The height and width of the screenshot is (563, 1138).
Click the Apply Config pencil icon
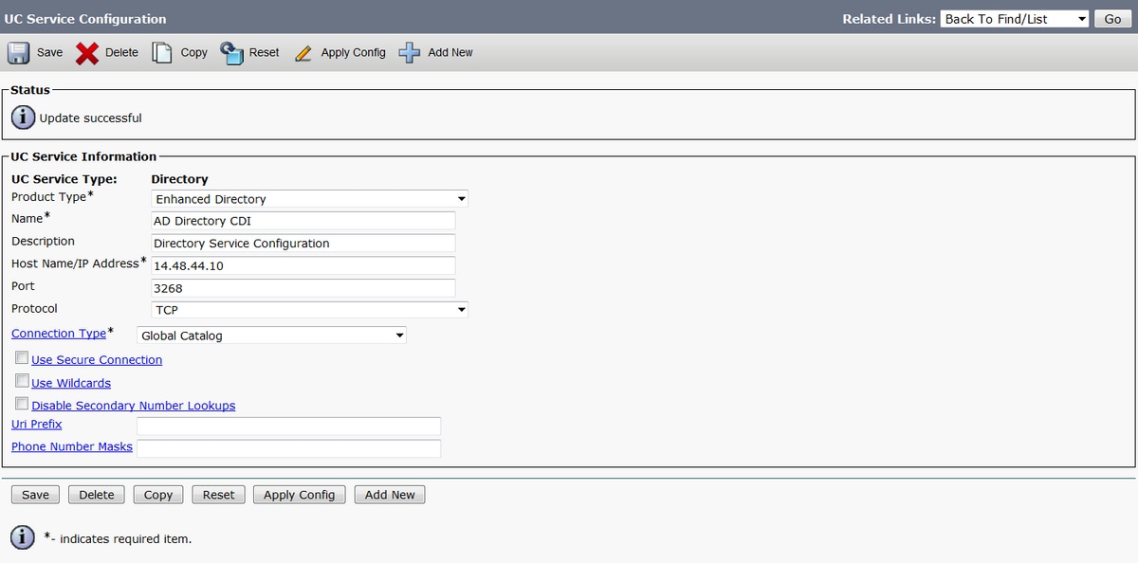pyautogui.click(x=303, y=53)
